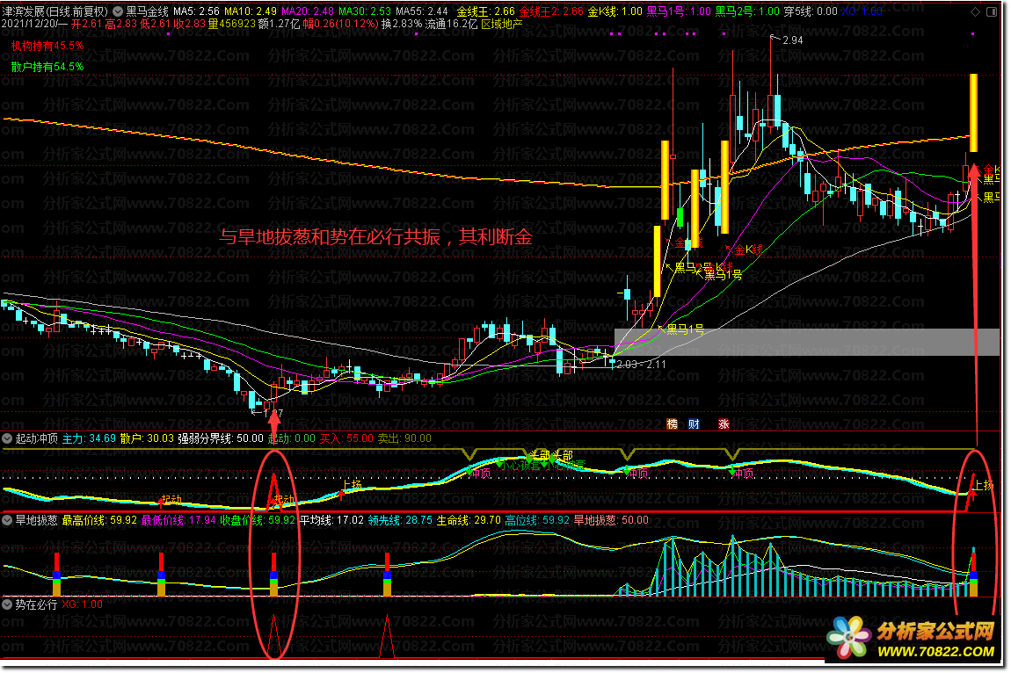
Task: Open the 区域地产 sector link
Action: click(x=502, y=24)
